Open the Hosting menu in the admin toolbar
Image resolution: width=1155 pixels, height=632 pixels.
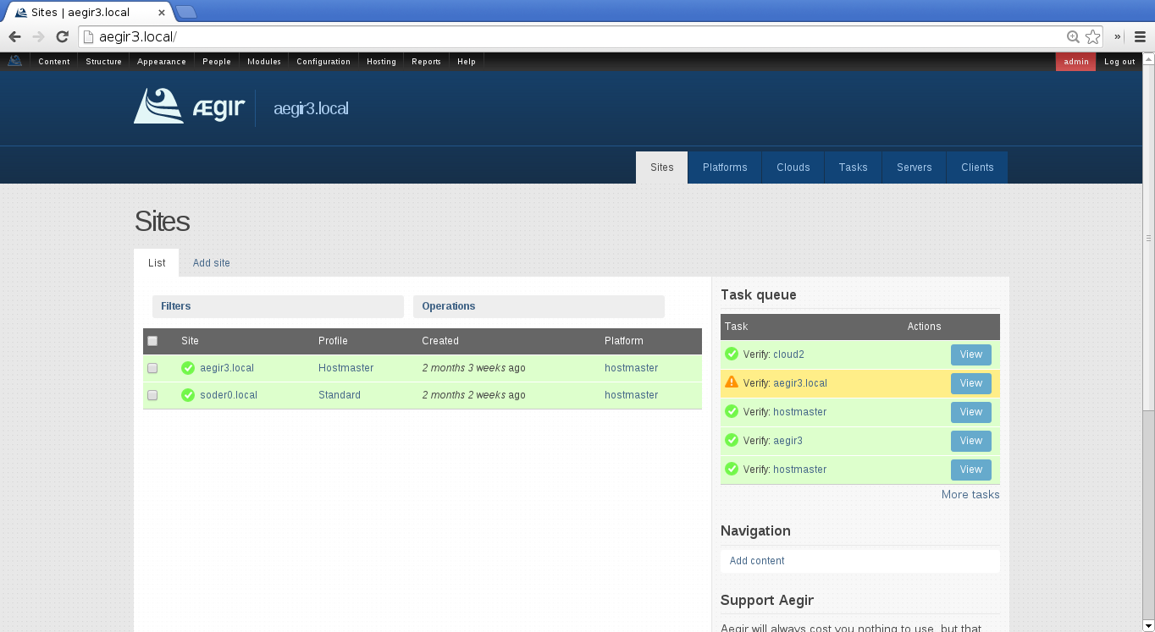point(381,62)
